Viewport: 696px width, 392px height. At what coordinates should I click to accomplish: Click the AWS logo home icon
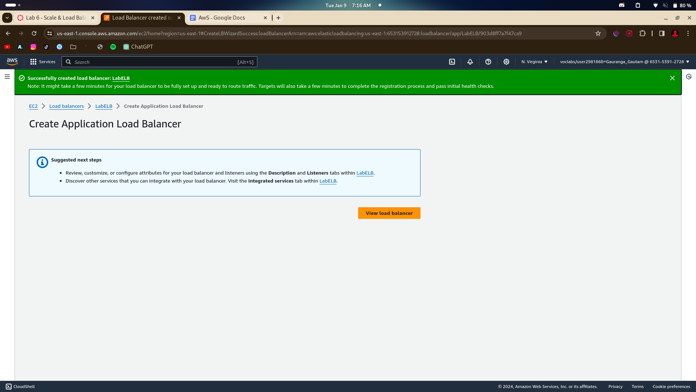(x=12, y=62)
